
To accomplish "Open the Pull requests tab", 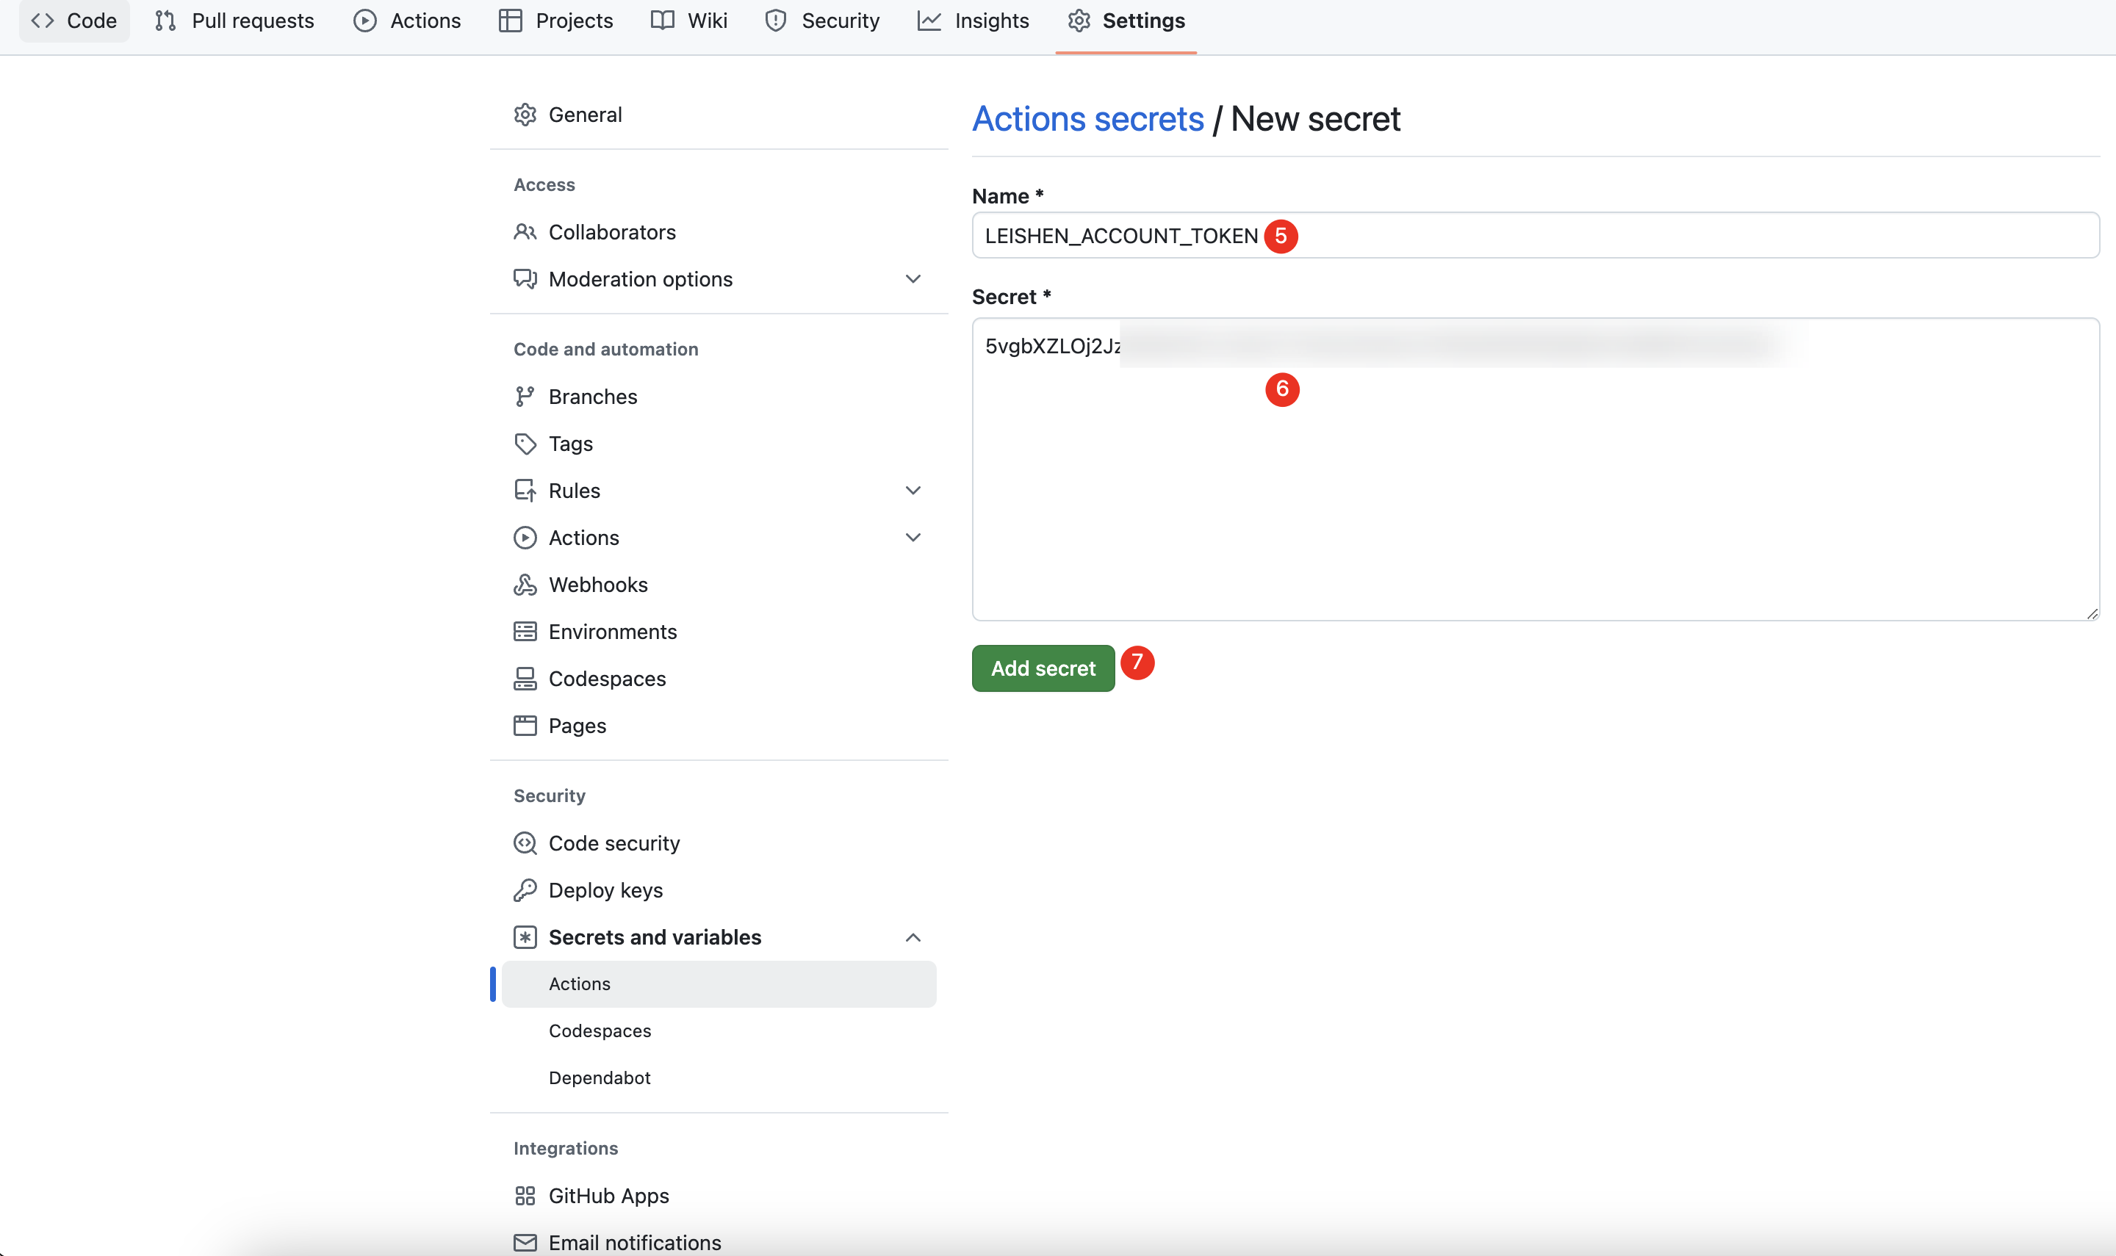I will (x=234, y=21).
